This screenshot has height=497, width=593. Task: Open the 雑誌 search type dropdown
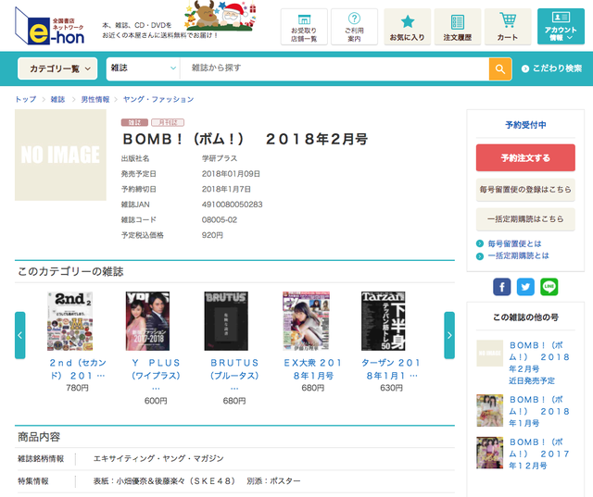(144, 68)
